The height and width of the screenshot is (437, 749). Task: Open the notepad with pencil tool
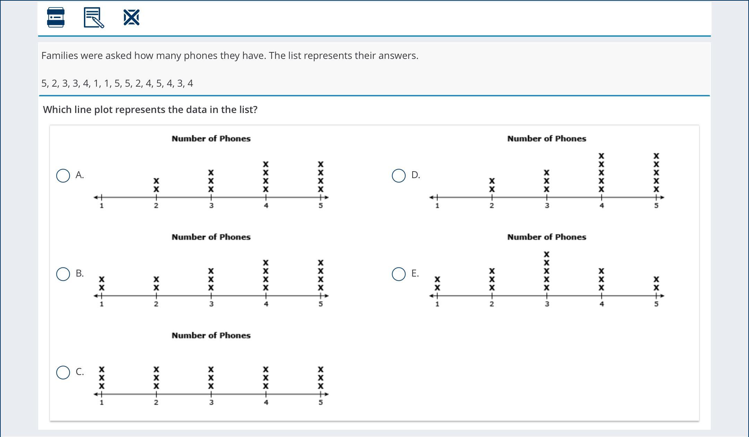[x=94, y=17]
